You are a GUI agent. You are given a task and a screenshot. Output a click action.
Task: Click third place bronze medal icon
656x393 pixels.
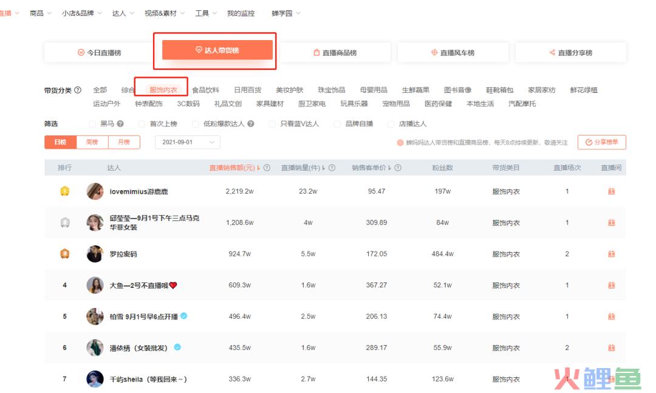click(x=65, y=254)
